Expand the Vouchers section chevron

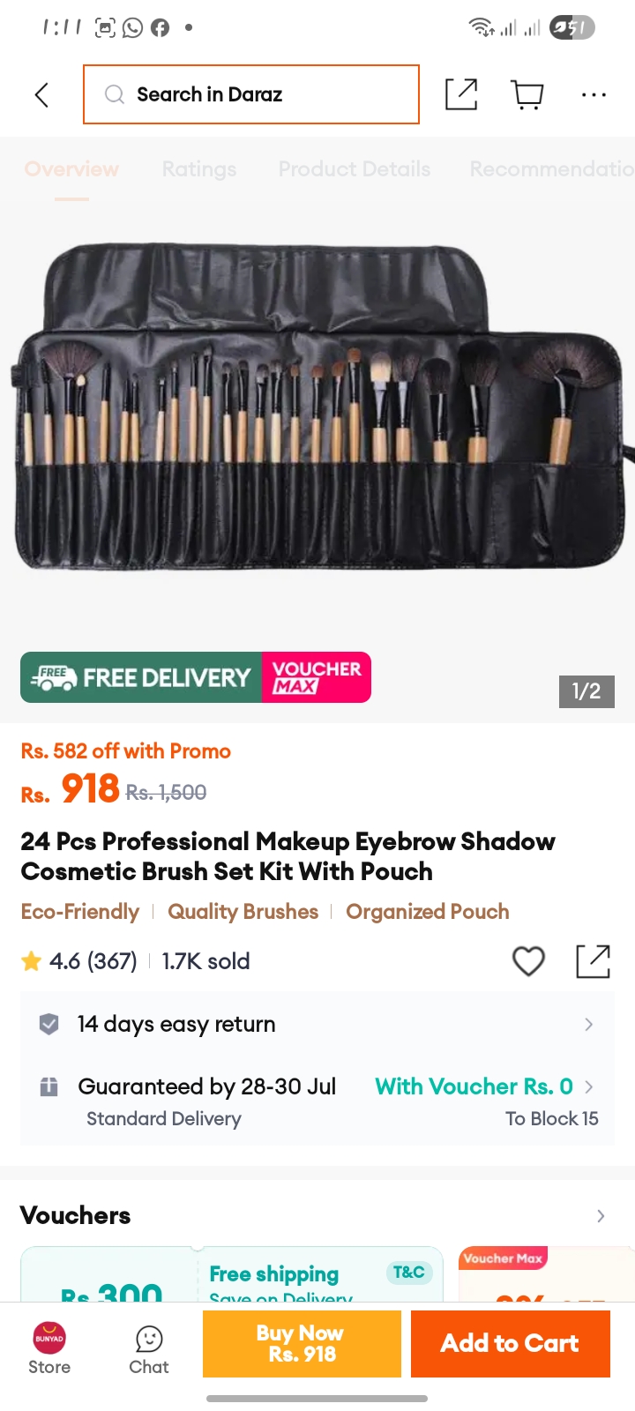tap(601, 1216)
